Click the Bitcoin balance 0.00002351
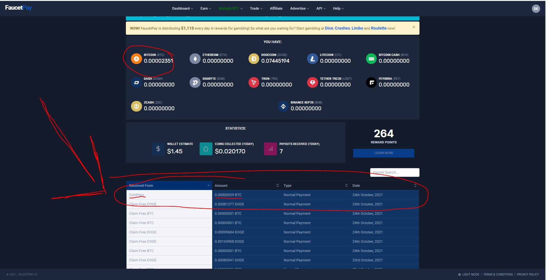The image size is (546, 280). 158,61
